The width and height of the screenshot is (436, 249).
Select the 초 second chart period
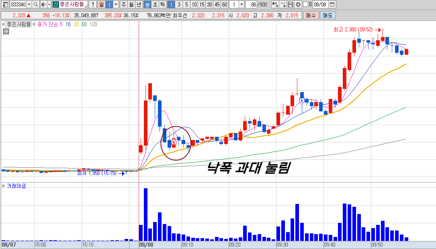[x=155, y=4]
